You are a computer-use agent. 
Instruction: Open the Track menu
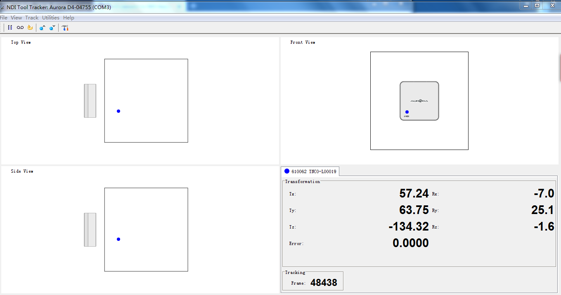pos(31,17)
